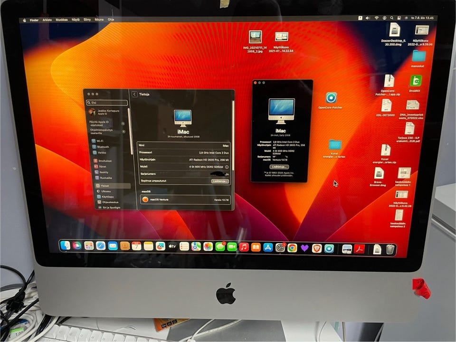Select Wi-Fi in Settings sidebar
The height and width of the screenshot is (342, 456).
(x=97, y=141)
